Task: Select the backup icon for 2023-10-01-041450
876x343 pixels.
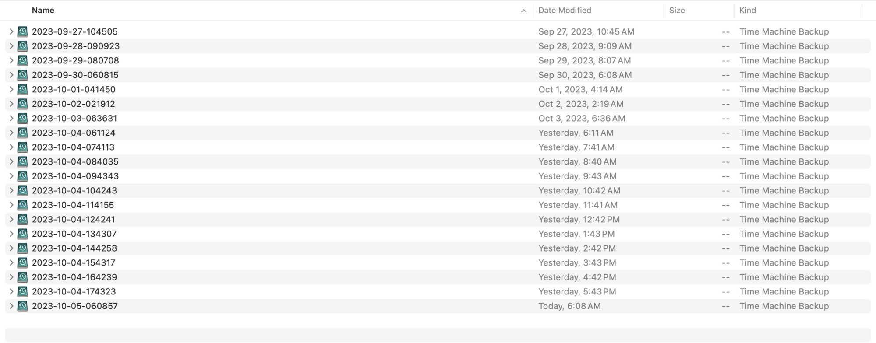Action: (22, 89)
